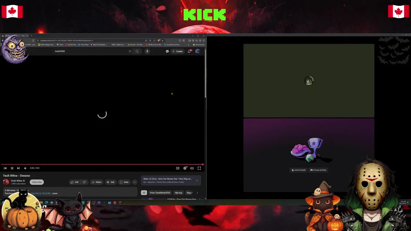Open the TikTok bookmark
Screen dimensions: 411x231
coord(117,45)
